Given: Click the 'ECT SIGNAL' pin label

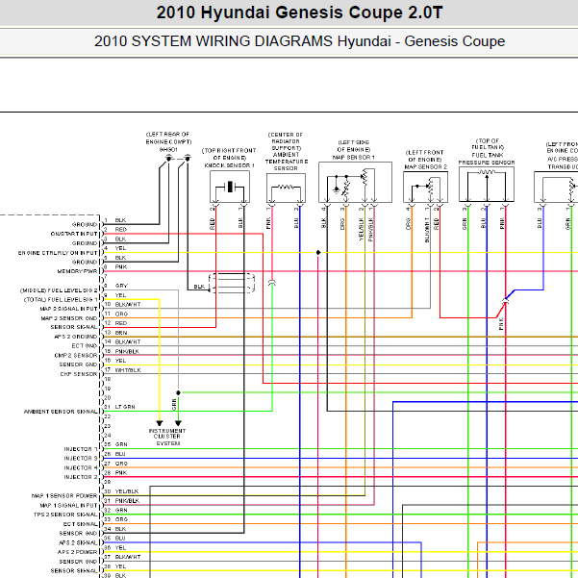Looking at the screenshot, I should (x=81, y=524).
